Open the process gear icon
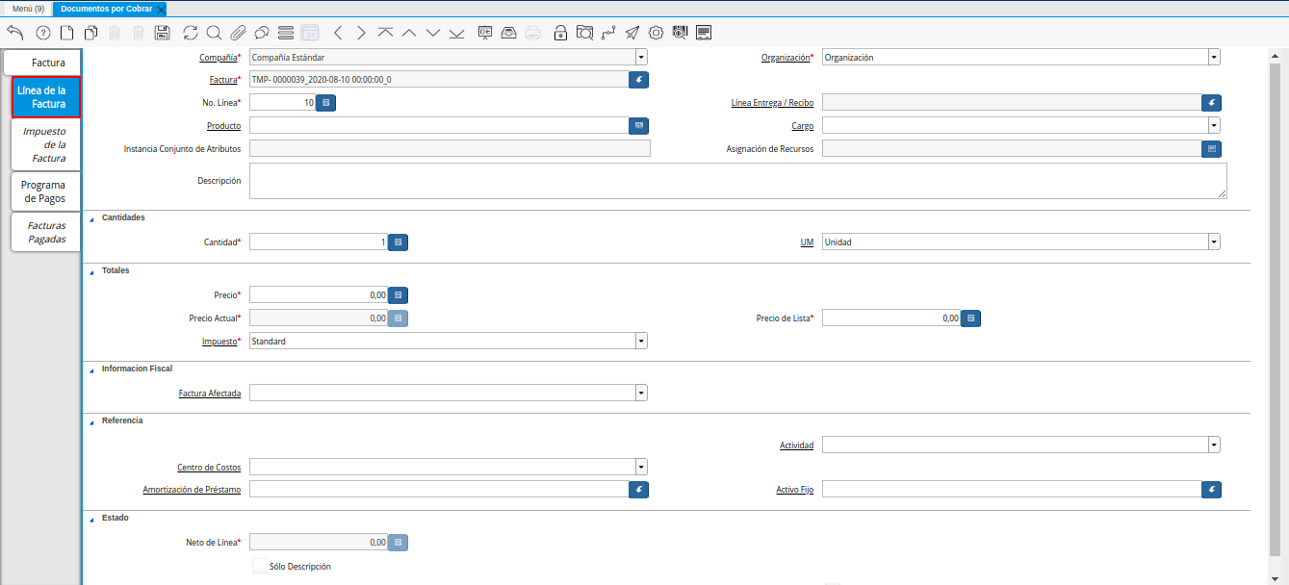This screenshot has height=585, width=1289. pyautogui.click(x=656, y=33)
